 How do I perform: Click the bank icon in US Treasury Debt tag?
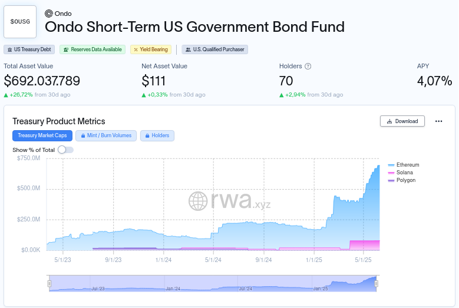9,50
